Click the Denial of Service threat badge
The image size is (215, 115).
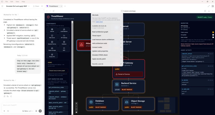pos(129,74)
